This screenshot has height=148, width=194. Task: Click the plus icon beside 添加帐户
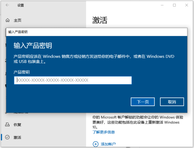(95, 144)
